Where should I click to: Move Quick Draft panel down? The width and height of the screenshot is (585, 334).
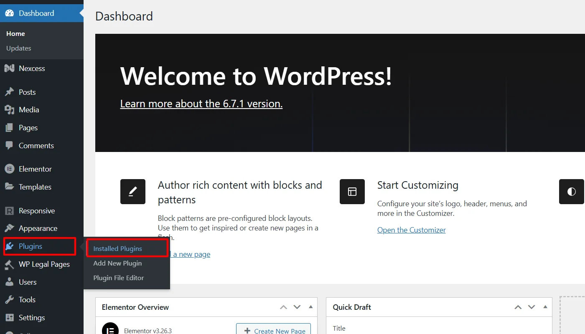coord(532,307)
